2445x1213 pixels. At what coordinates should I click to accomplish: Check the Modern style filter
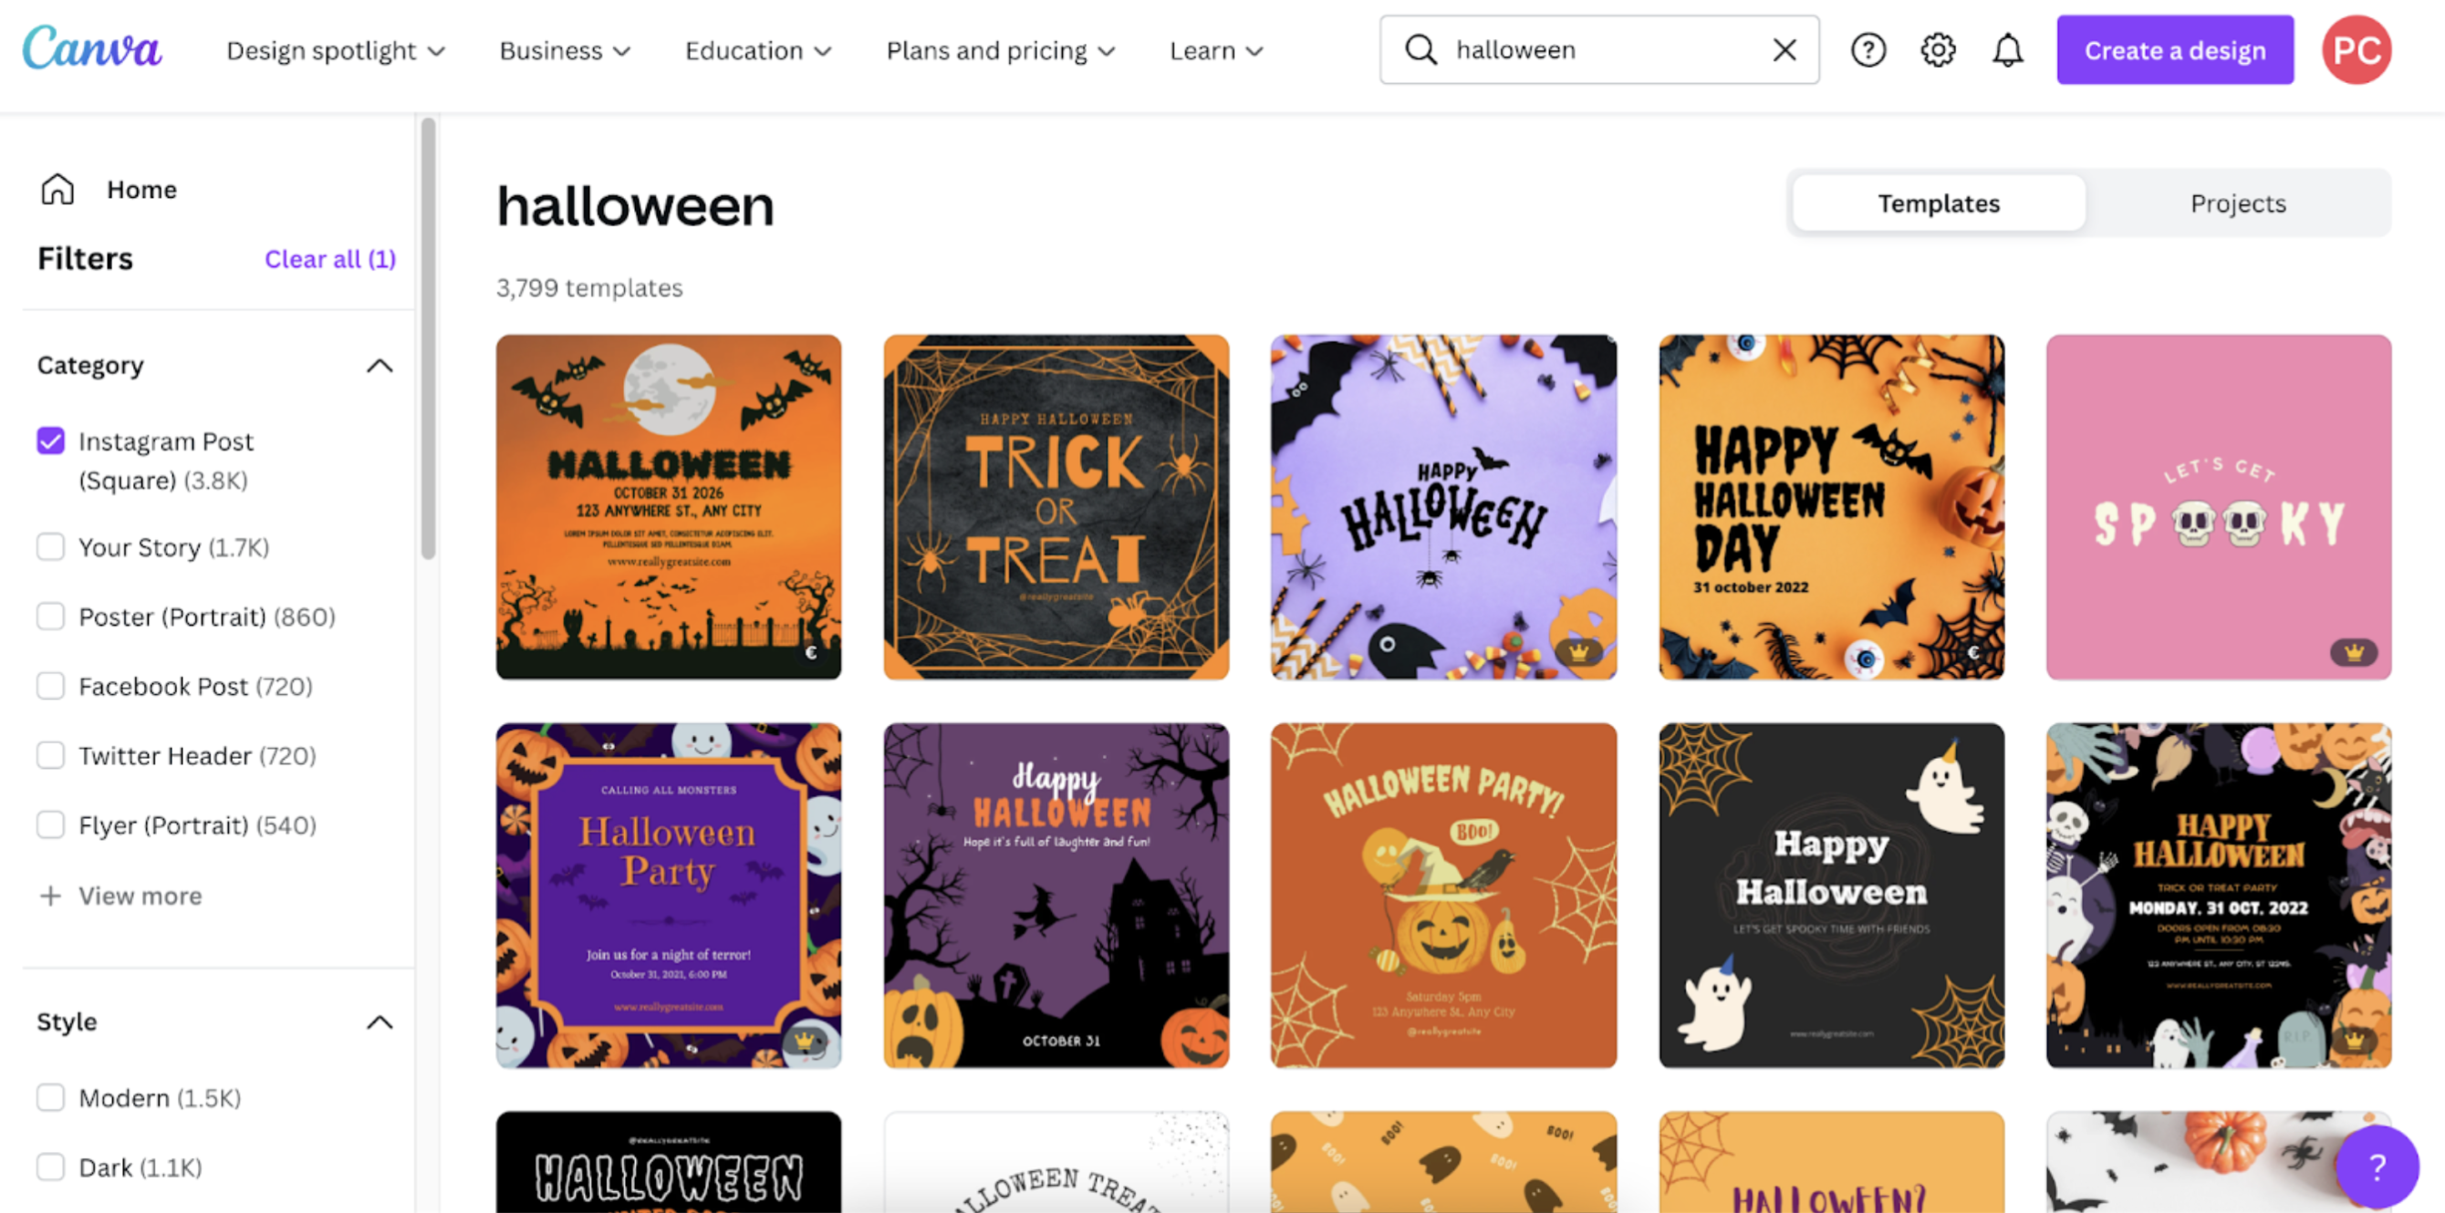point(51,1097)
